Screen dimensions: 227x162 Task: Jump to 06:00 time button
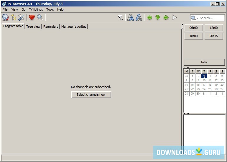(194, 28)
